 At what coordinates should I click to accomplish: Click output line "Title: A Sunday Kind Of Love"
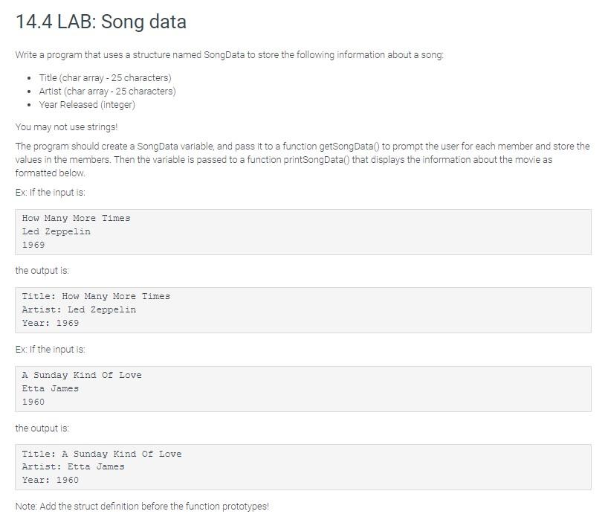[x=102, y=454]
